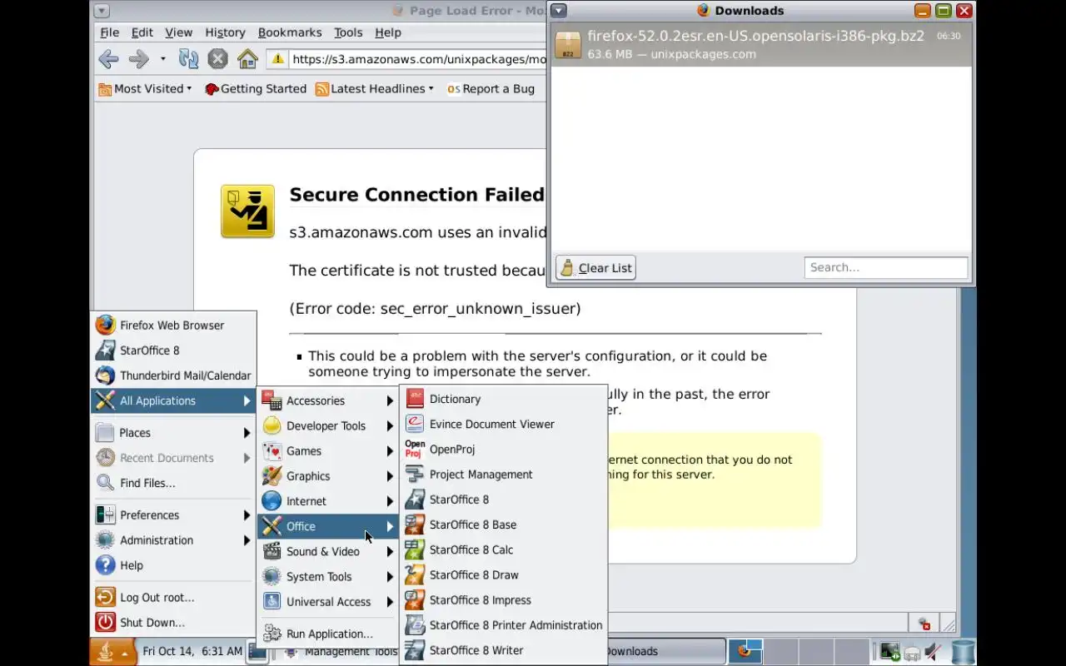Expand the Places submenu

(x=173, y=433)
